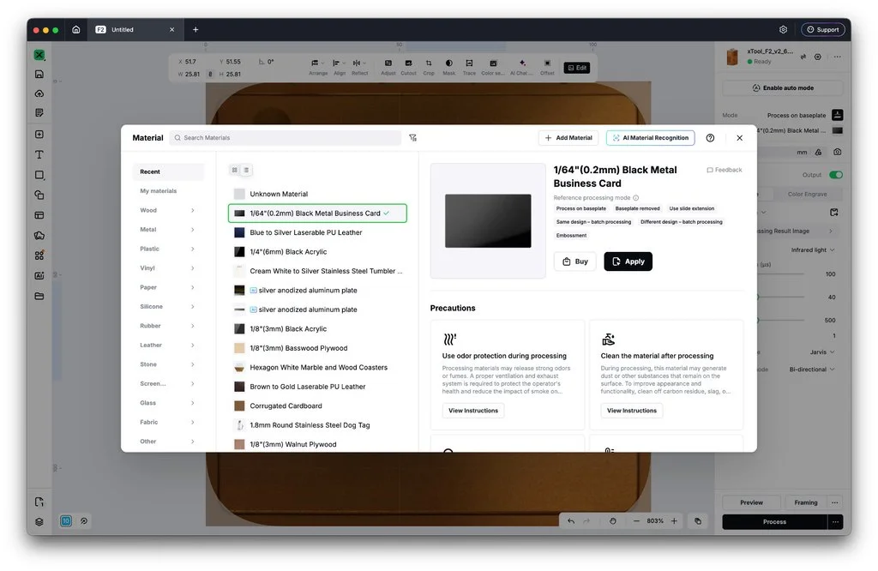Switch material list to list view
This screenshot has width=878, height=571.
click(x=246, y=170)
